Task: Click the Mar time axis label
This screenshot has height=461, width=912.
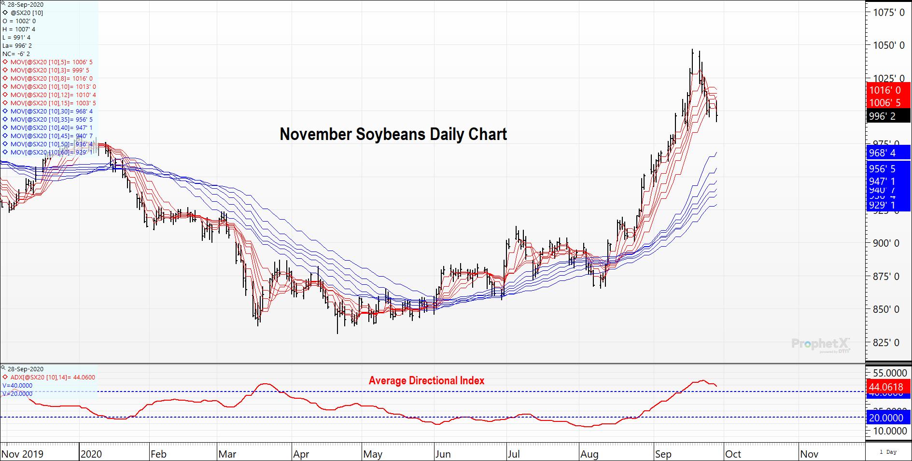Action: pyautogui.click(x=227, y=454)
